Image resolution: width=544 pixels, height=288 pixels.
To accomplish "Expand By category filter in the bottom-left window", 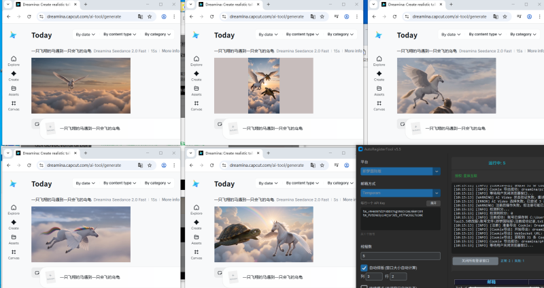I will 158,183.
